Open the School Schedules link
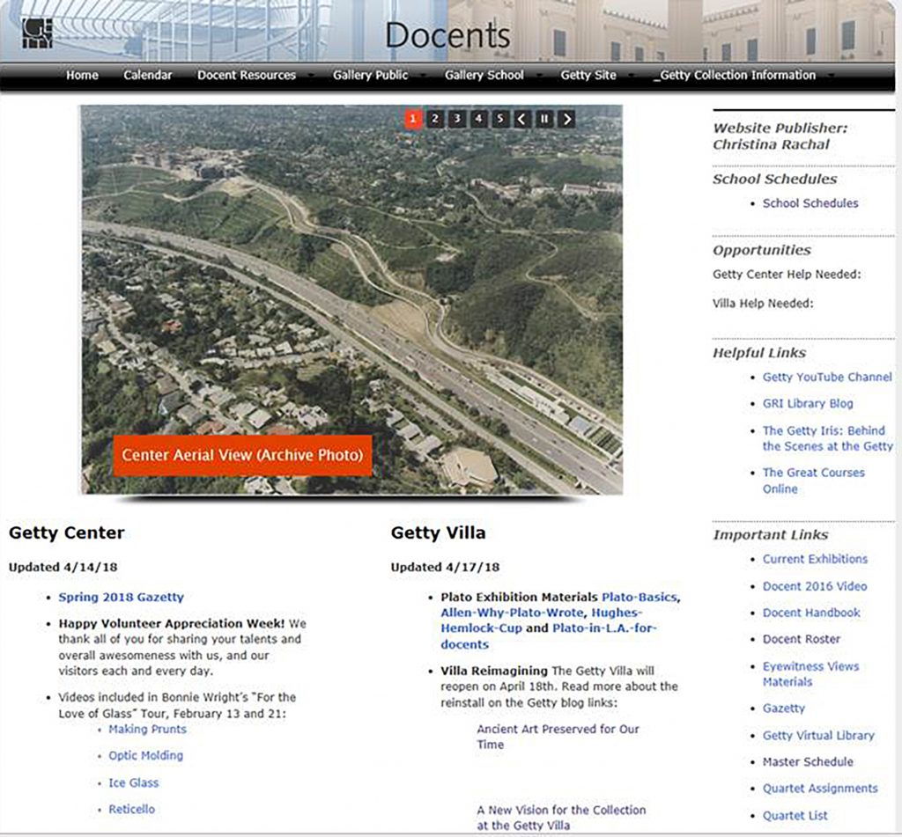Screen dimensions: 902x837 click(810, 203)
